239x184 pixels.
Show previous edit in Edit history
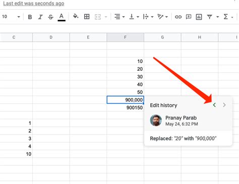click(214, 105)
